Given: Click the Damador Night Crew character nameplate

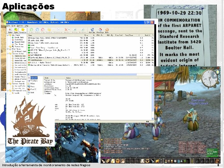Looking at the screenshot, I should click(198, 102).
